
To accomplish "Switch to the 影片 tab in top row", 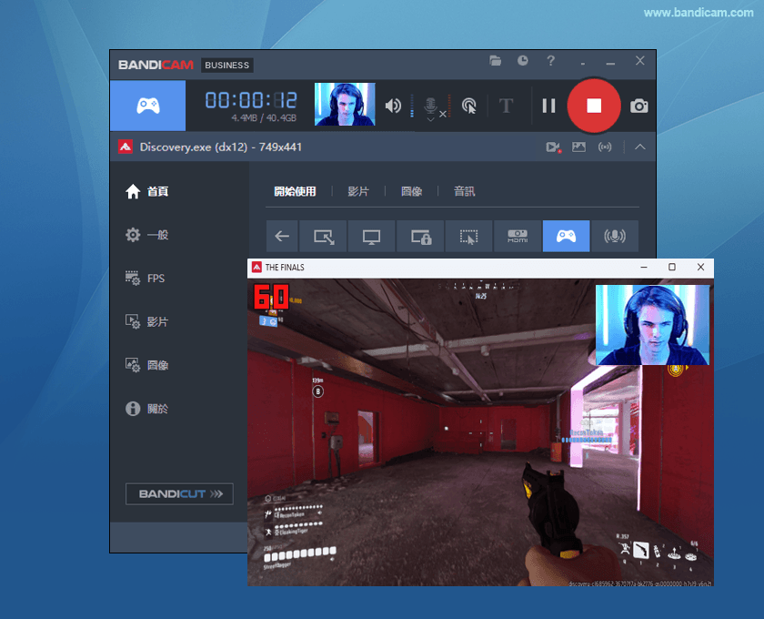I will (358, 191).
